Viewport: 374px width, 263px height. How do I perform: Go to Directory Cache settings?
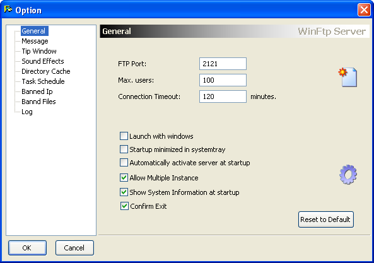pos(46,71)
